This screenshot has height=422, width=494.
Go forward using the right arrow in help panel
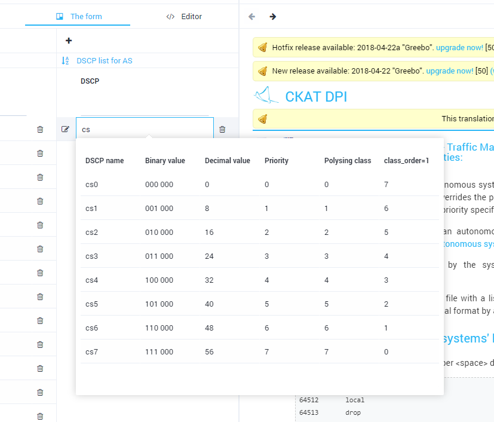point(273,17)
